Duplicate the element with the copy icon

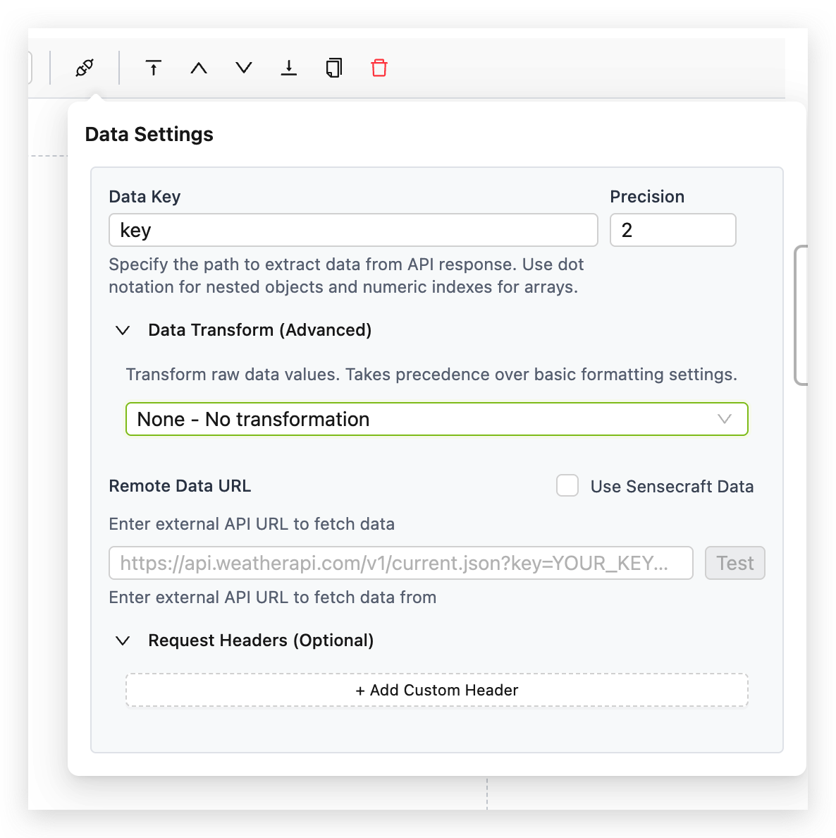click(334, 68)
